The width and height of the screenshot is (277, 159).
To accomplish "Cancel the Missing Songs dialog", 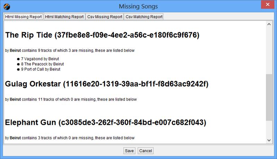I will 145,151.
